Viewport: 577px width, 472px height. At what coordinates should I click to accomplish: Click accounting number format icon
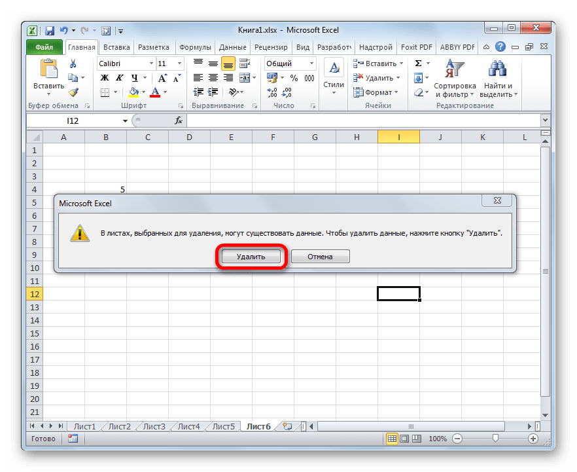[272, 78]
